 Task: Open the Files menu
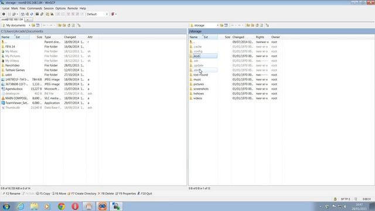[x=22, y=8]
